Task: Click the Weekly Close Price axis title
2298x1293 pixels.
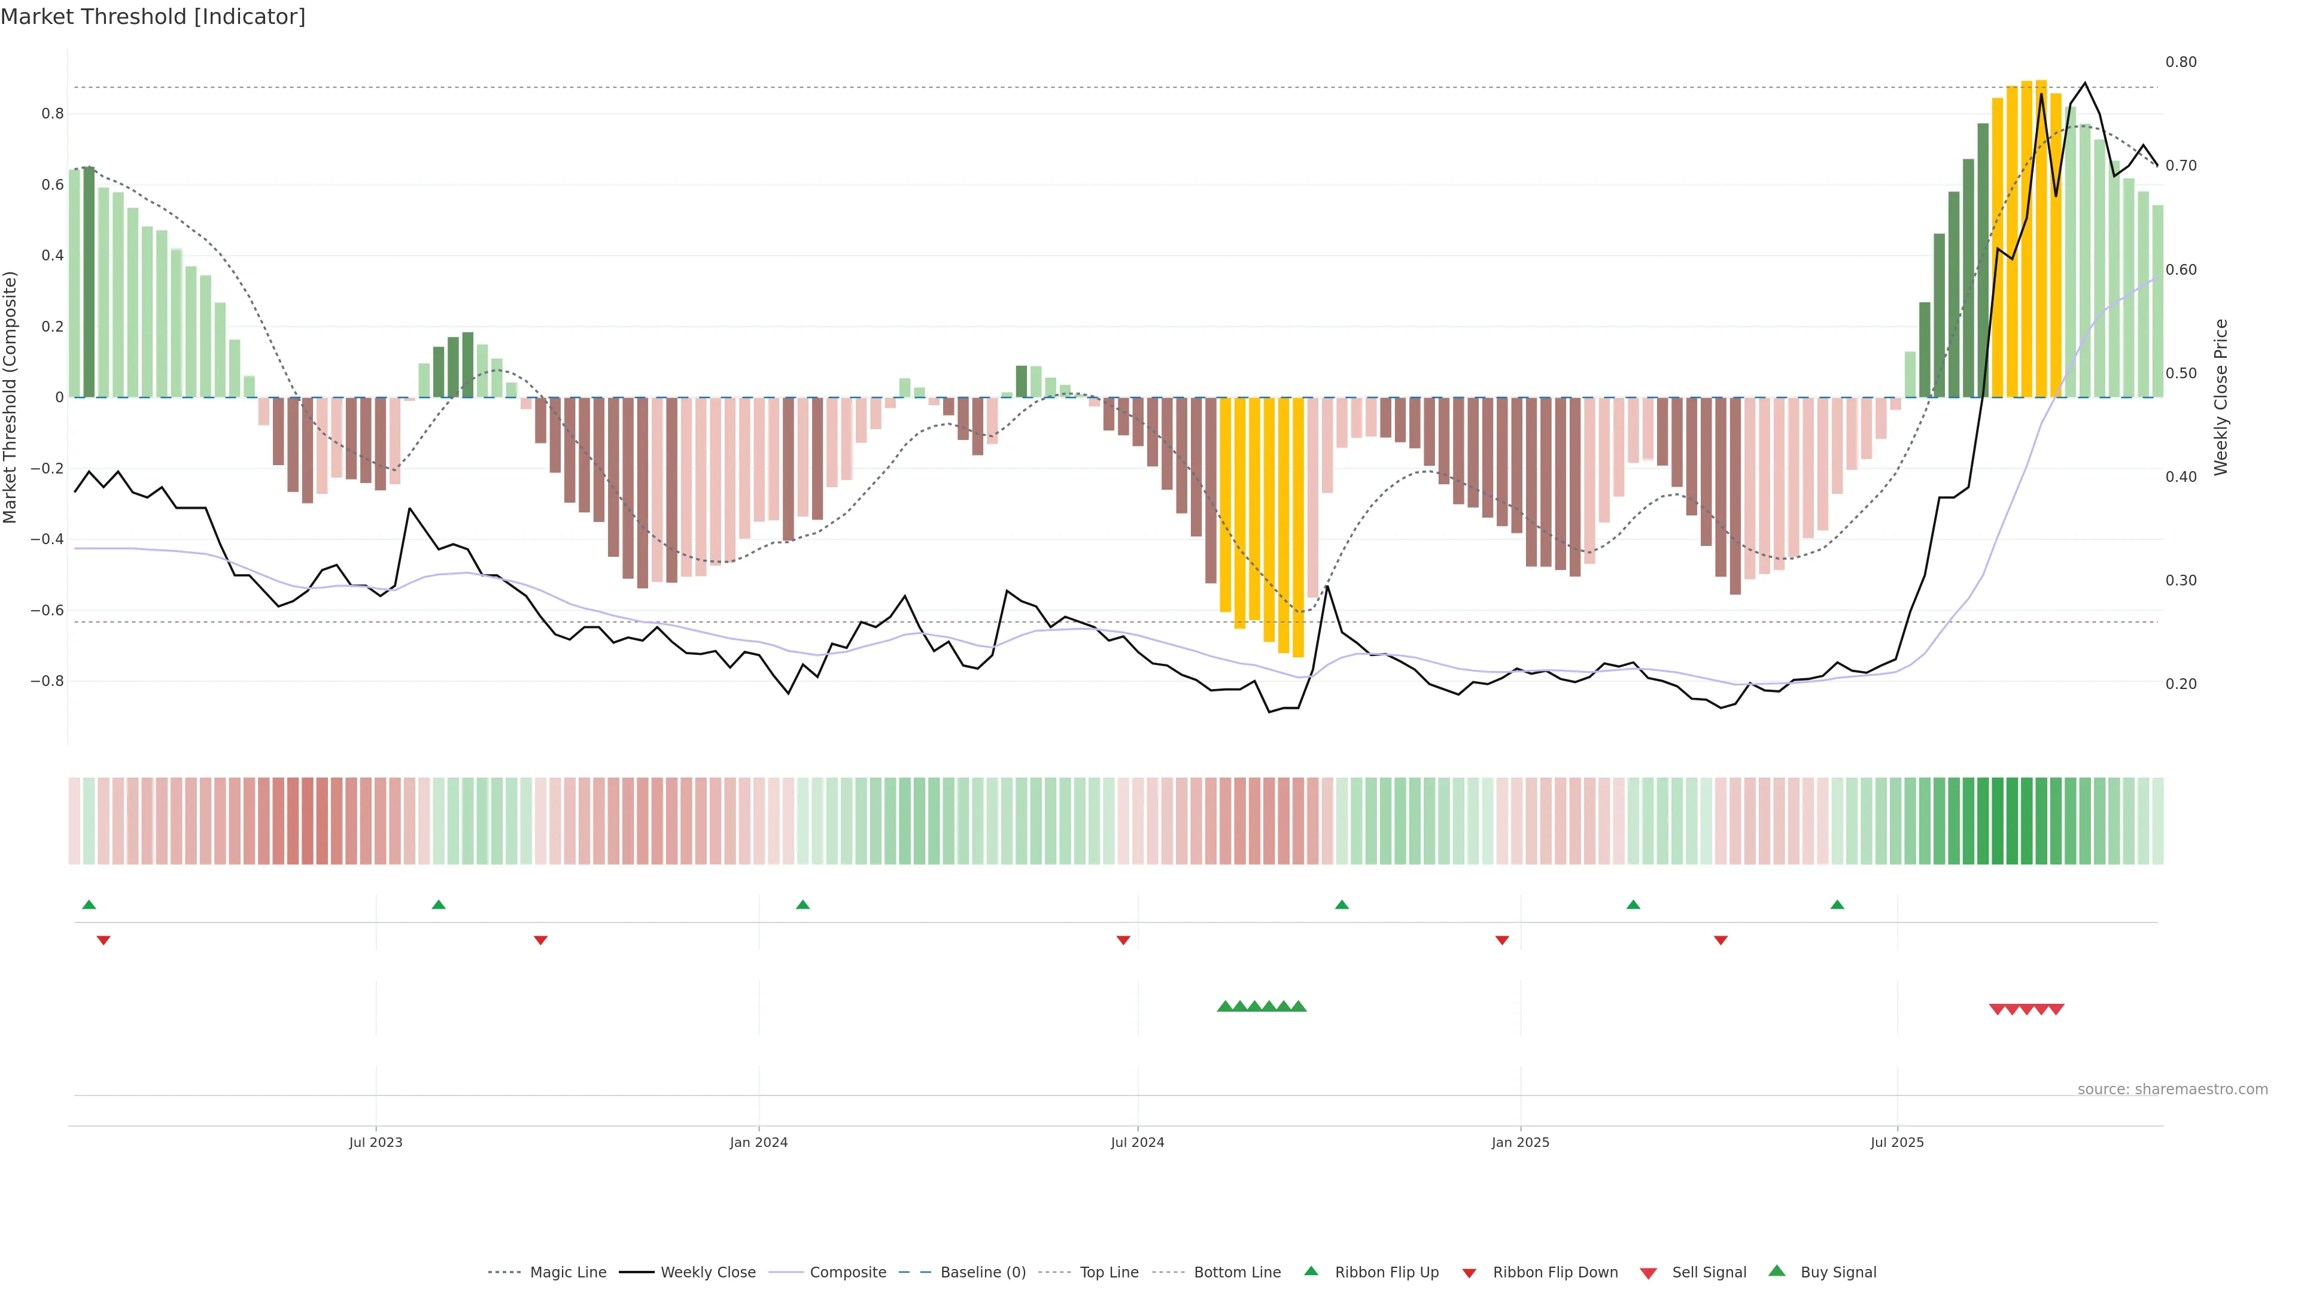Action: (x=2220, y=397)
